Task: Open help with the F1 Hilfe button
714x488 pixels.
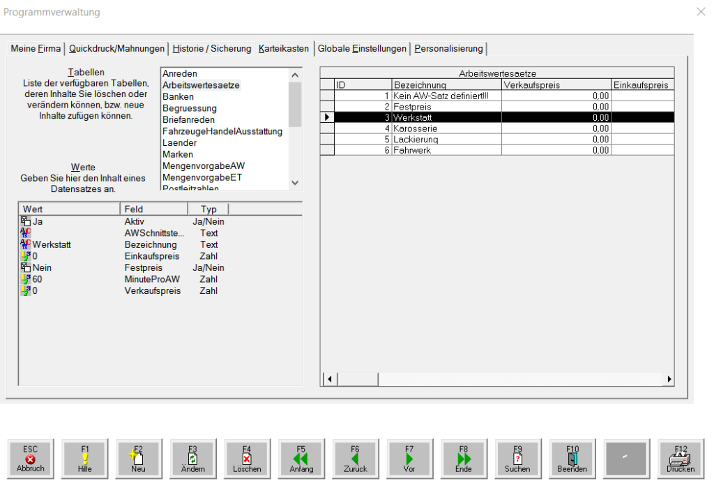Action: pyautogui.click(x=84, y=459)
